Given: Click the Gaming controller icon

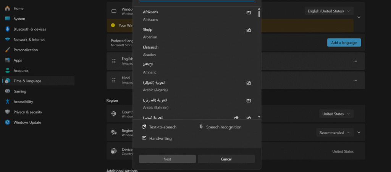Looking at the screenshot, I should pyautogui.click(x=8, y=91).
